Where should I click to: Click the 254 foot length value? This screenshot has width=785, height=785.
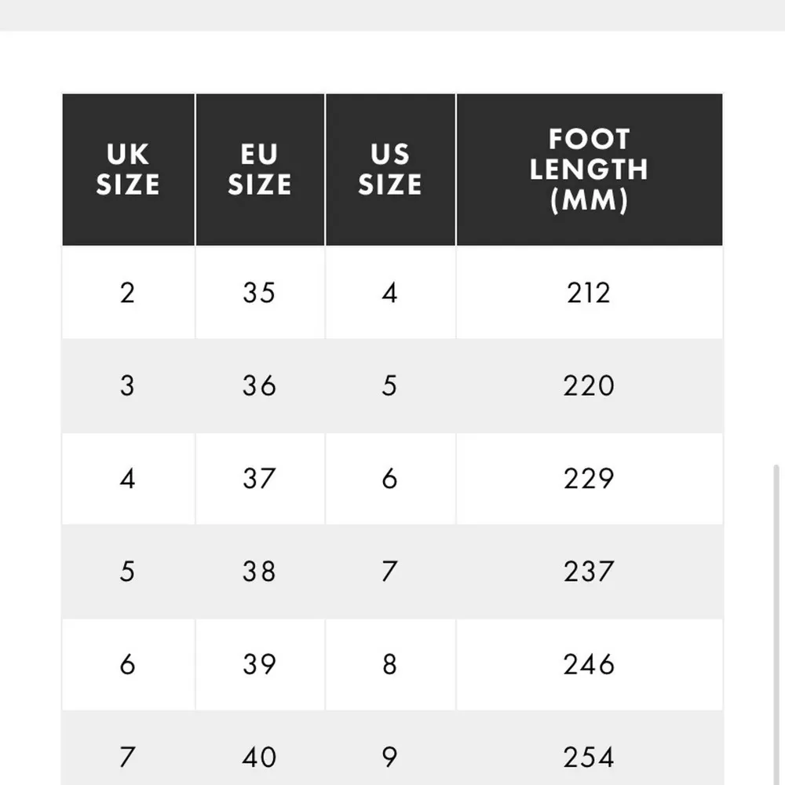click(x=588, y=757)
